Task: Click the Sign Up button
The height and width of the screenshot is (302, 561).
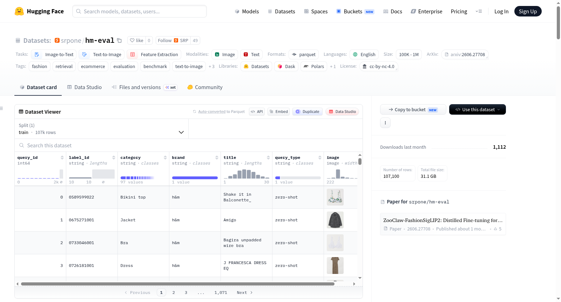Action: tap(528, 11)
